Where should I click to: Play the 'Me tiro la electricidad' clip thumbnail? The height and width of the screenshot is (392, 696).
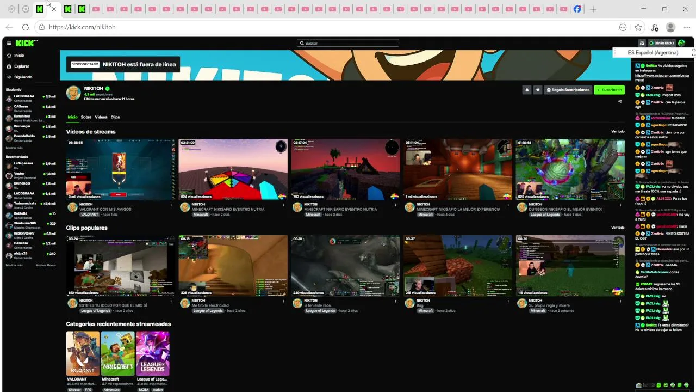click(233, 266)
